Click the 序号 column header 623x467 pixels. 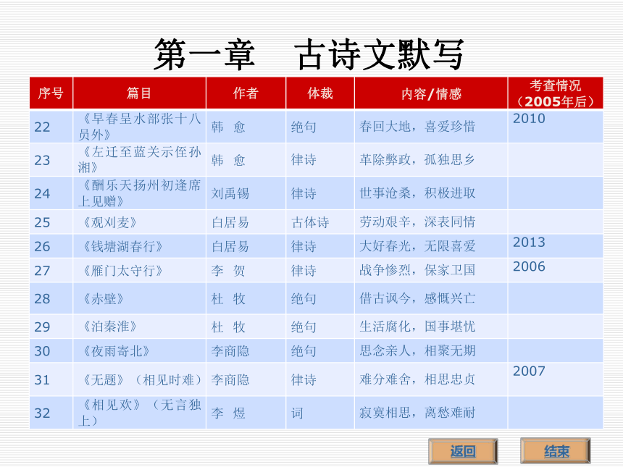click(x=51, y=93)
